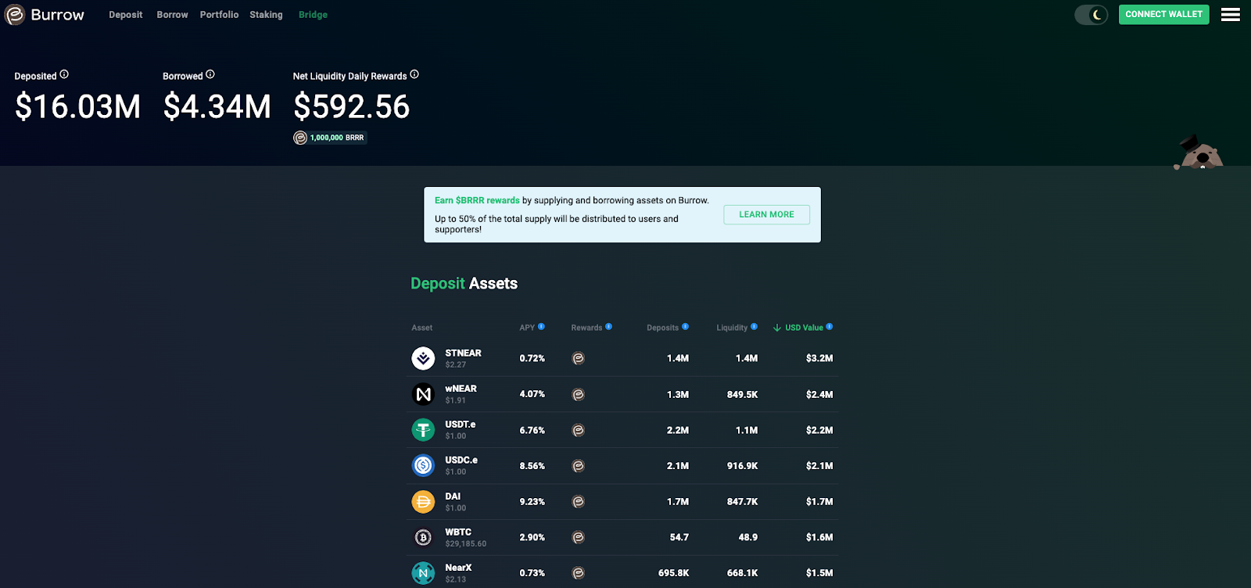Viewport: 1251px width, 588px height.
Task: Click the BRRR reward icon in wNEAR row
Action: click(579, 394)
